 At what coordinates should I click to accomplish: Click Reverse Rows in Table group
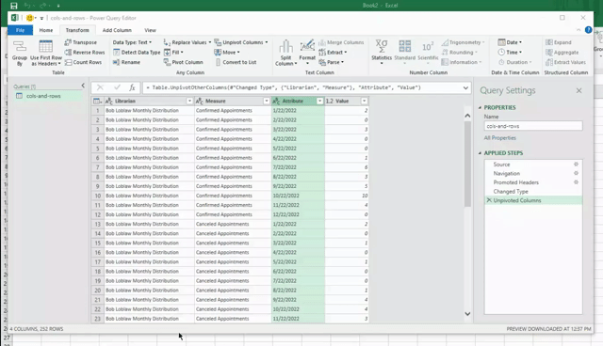click(85, 52)
